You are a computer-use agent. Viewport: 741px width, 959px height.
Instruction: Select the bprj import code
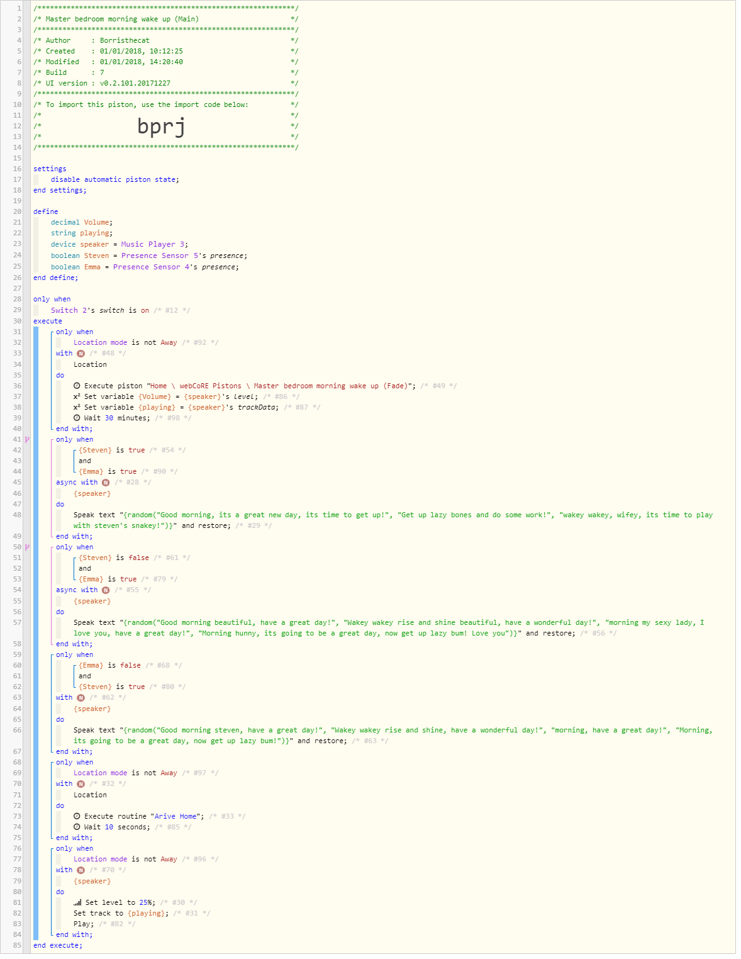tap(161, 126)
